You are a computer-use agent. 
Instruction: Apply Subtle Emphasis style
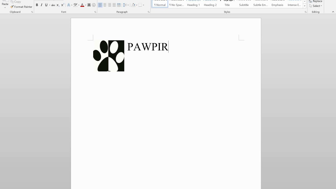[x=261, y=4]
